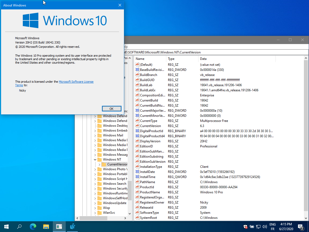Image resolution: width=309 pixels, height=232 pixels.
Task: Switch to winver taskbar window
Action: (x=59, y=227)
